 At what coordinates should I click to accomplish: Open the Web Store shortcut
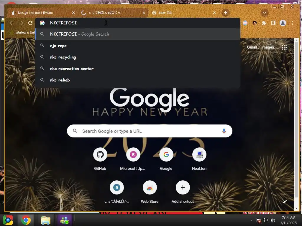click(x=150, y=192)
